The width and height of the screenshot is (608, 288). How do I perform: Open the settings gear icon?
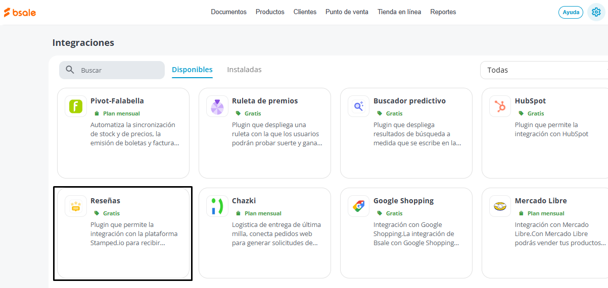tap(596, 12)
